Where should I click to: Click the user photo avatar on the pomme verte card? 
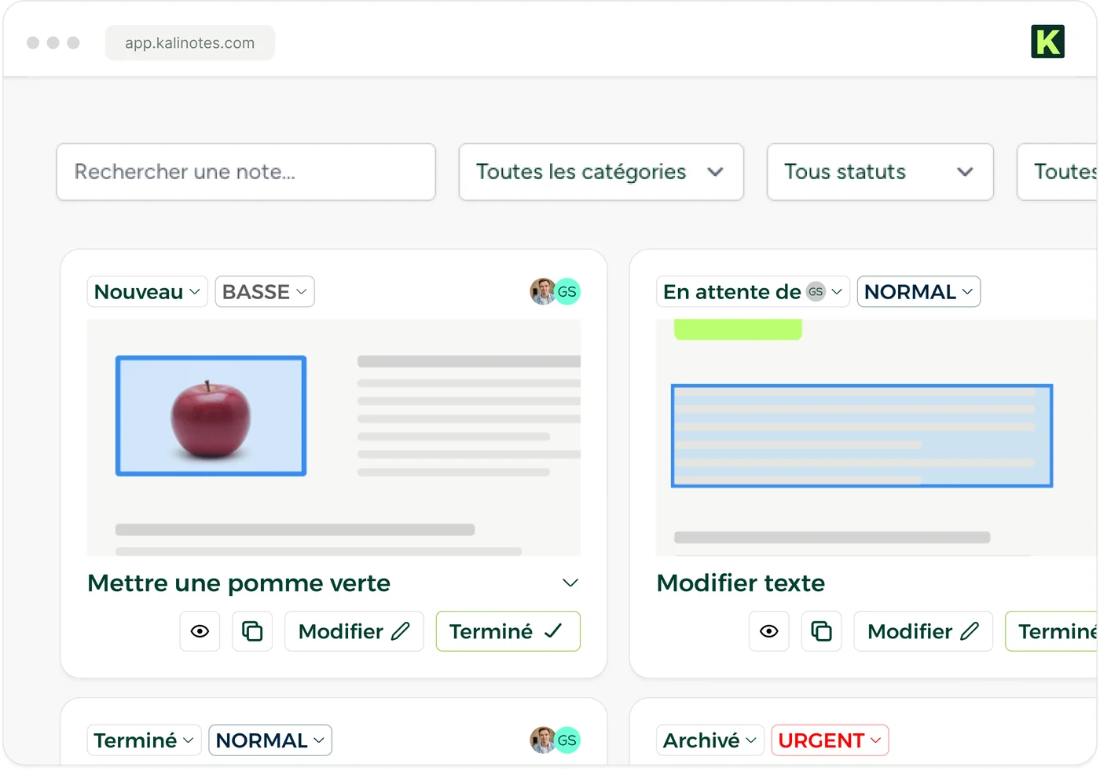541,291
